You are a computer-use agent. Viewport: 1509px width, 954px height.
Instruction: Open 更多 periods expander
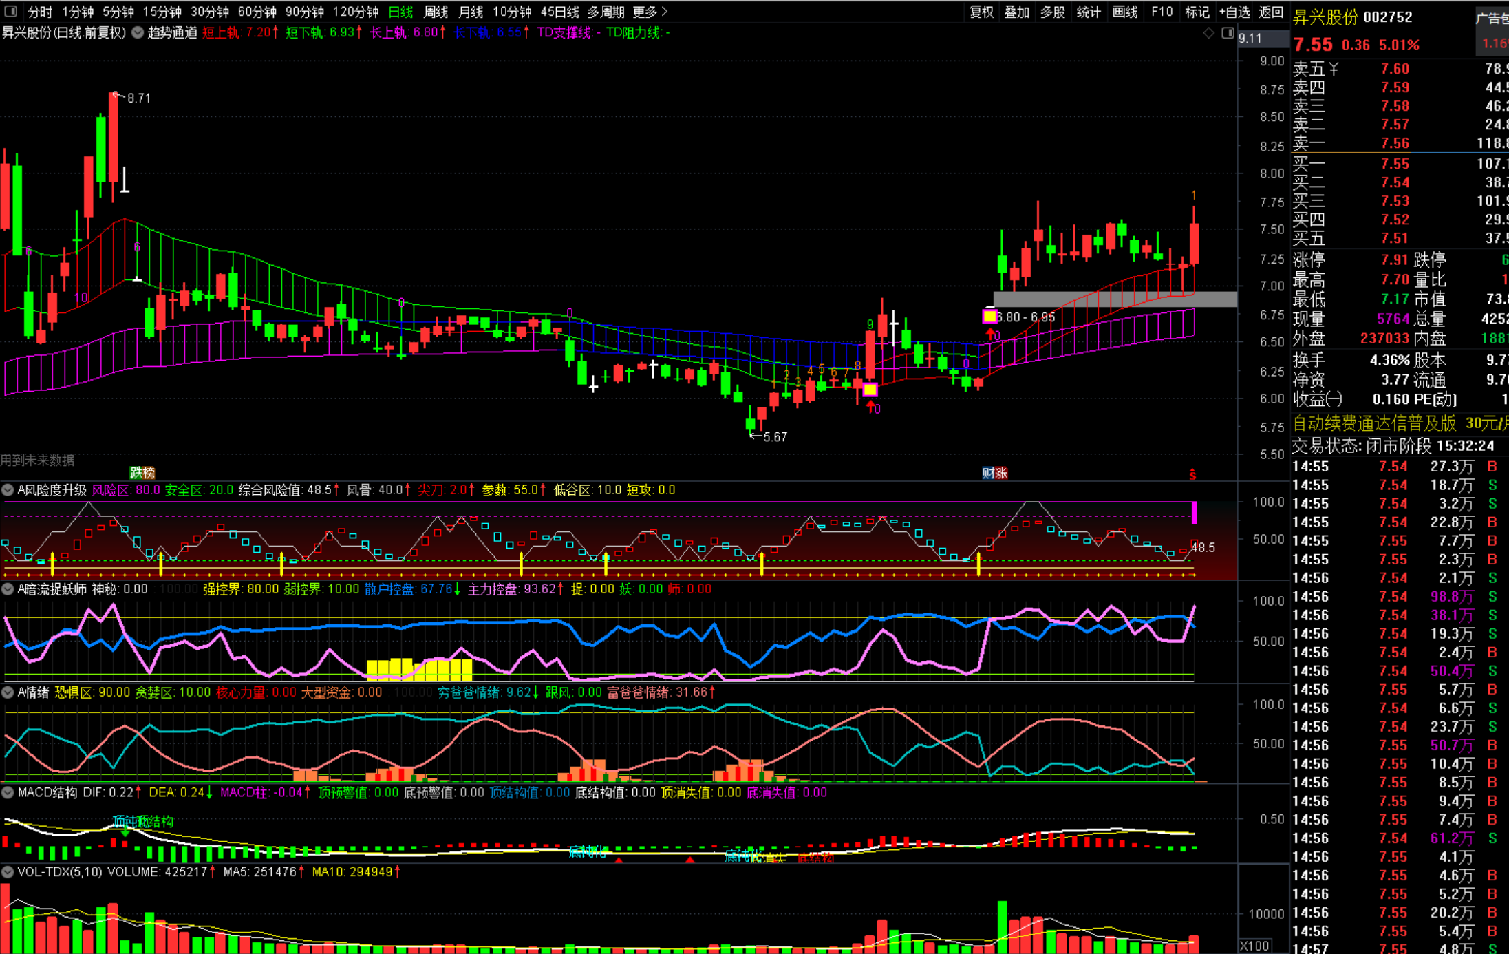tap(650, 12)
